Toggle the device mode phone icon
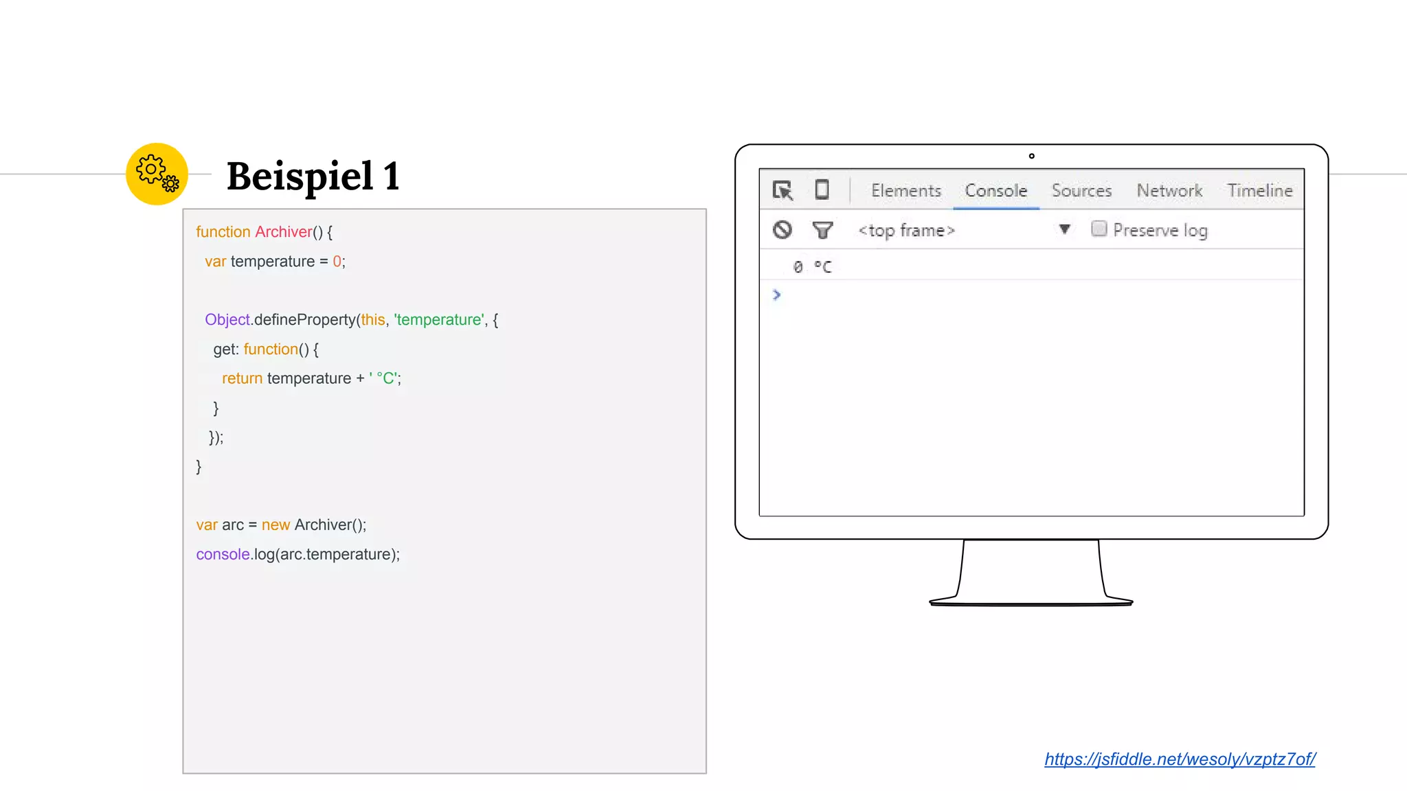Image resolution: width=1407 pixels, height=791 pixels. [822, 190]
